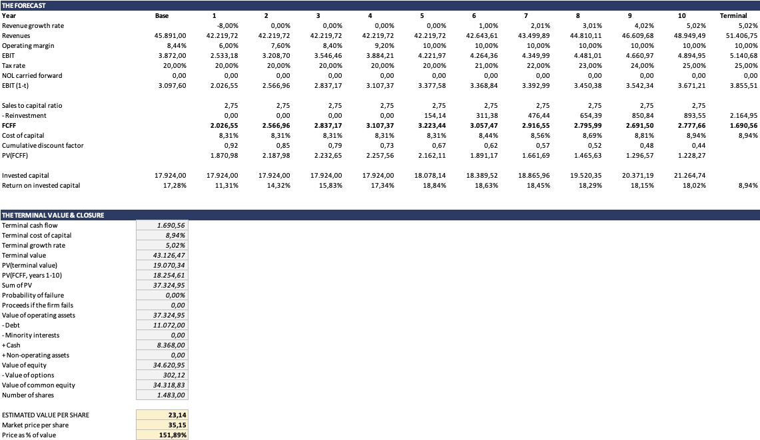
Task: Select year 6 tax rate 21,00%
Action: coord(486,66)
